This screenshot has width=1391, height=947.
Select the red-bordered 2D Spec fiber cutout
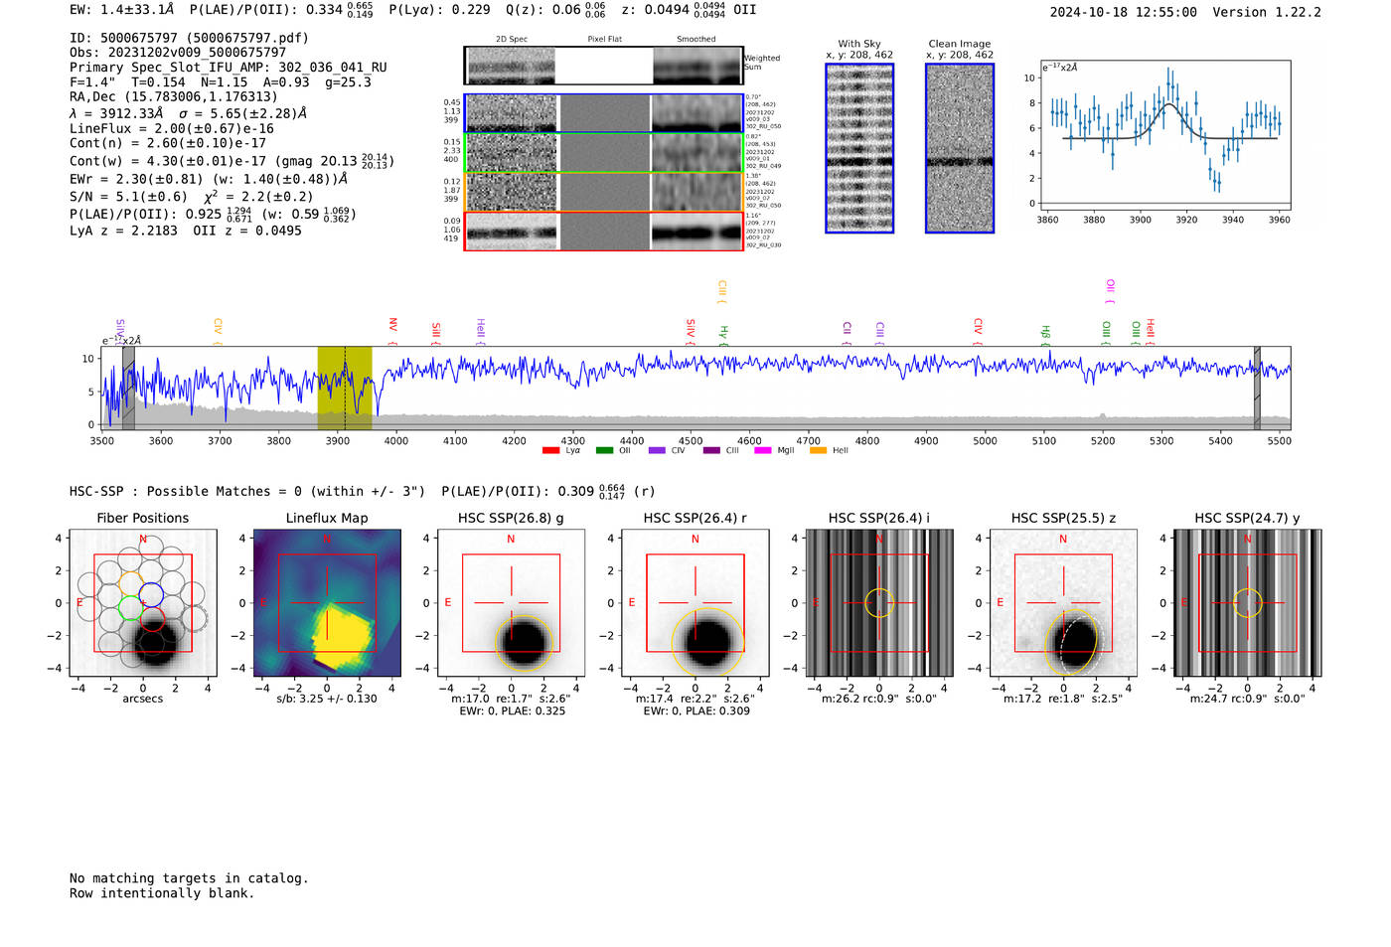pyautogui.click(x=511, y=232)
